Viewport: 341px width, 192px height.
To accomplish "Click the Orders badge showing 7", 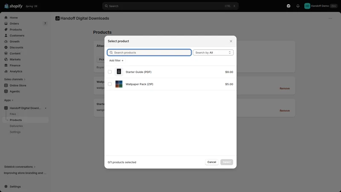I will point(45,23).
